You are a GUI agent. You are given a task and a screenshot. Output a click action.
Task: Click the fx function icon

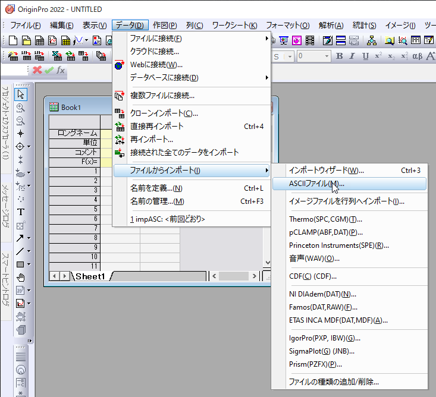coord(61,70)
